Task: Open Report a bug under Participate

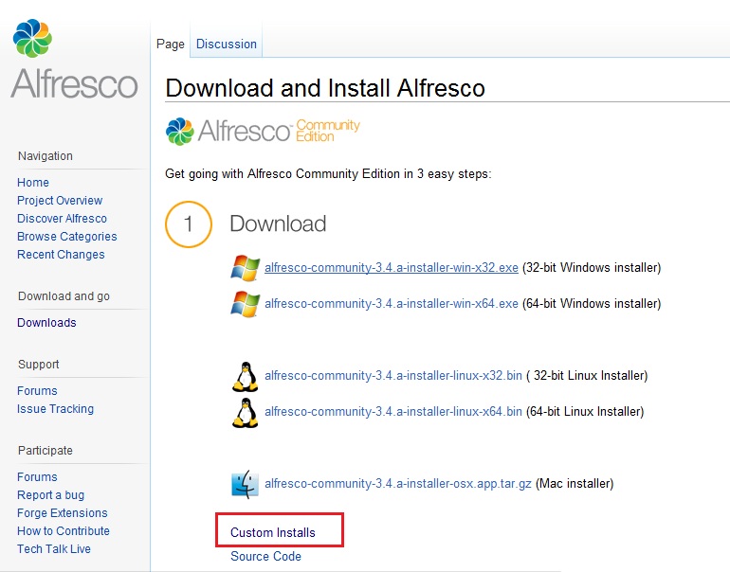Action: (x=51, y=494)
